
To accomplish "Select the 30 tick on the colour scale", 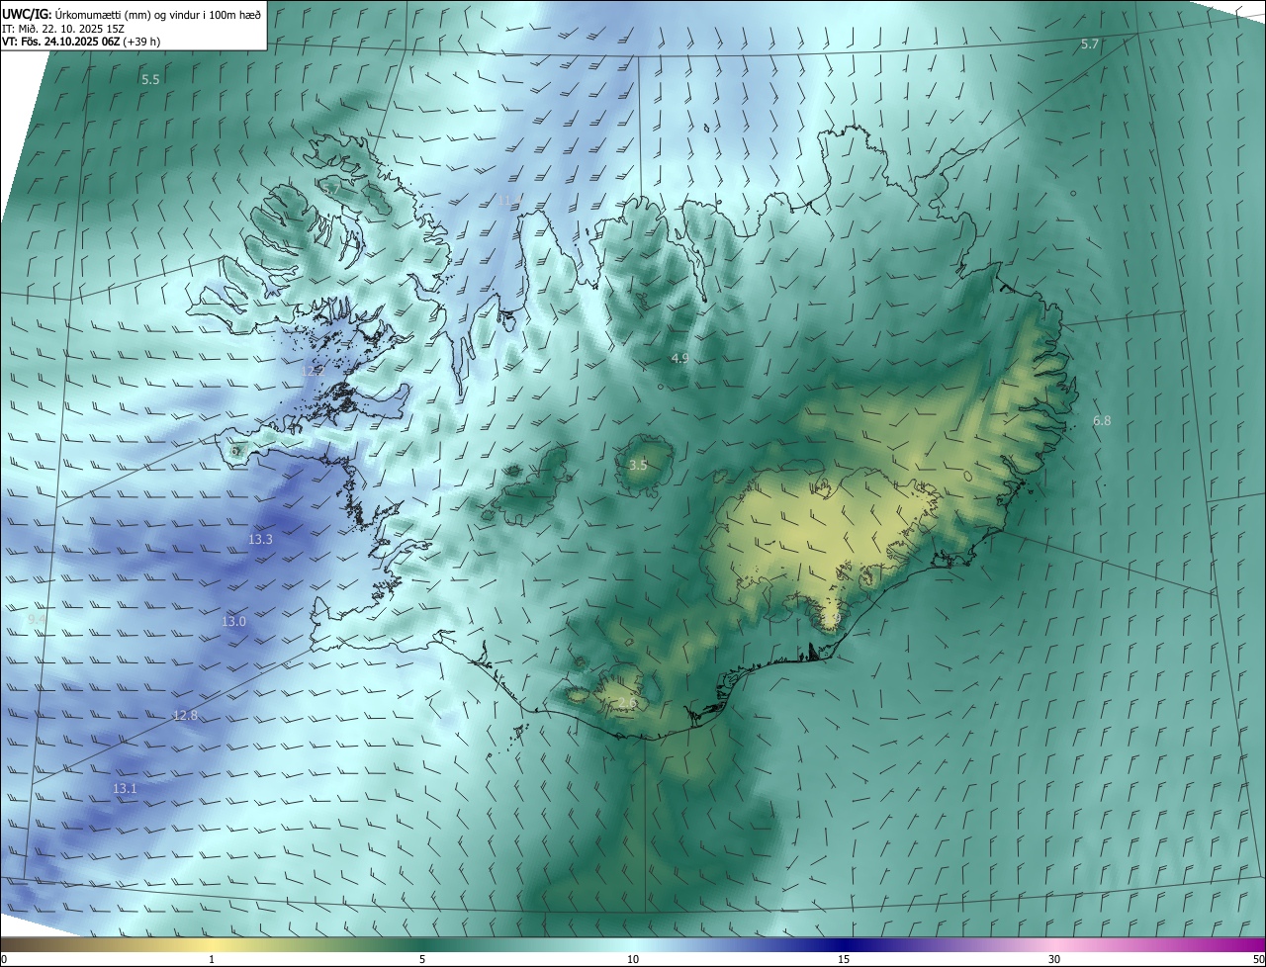I will pyautogui.click(x=1054, y=959).
